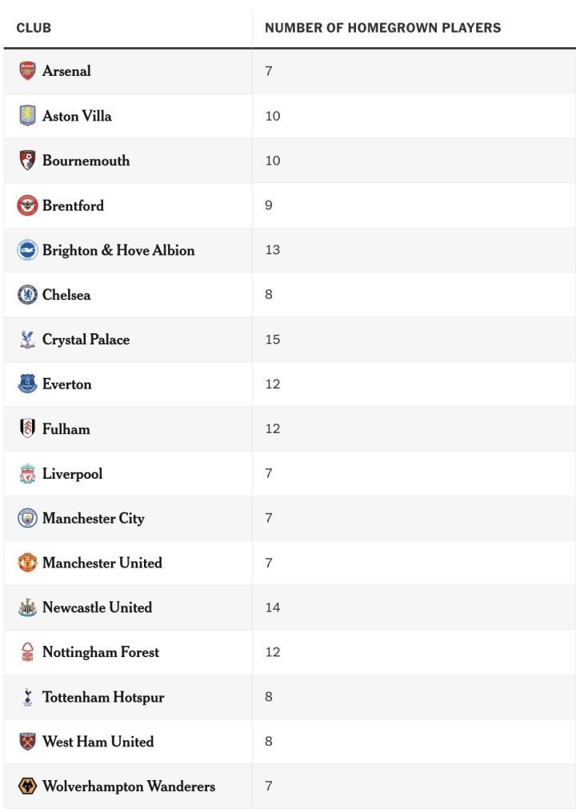Viewport: 576px width, 812px height.
Task: Click the Tottenham Hotspur club name
Action: coord(103,698)
